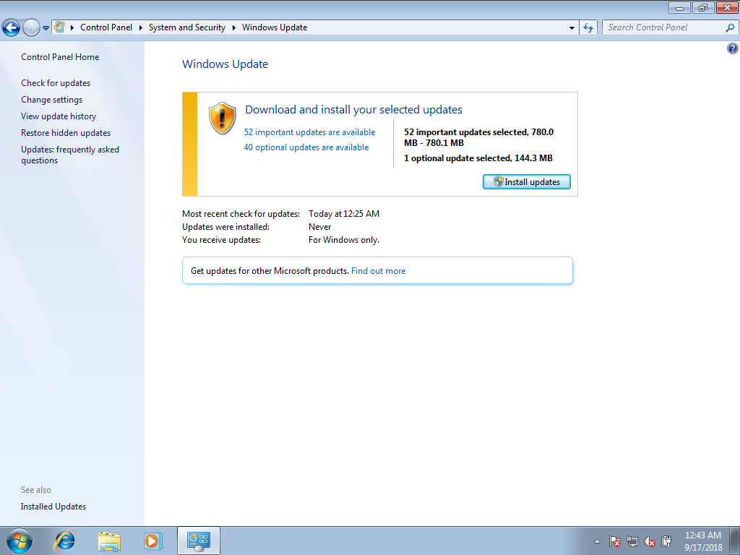Click 'For Windows only.' text
The height and width of the screenshot is (555, 740).
[343, 240]
